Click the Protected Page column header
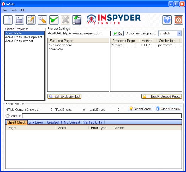186x172 pixels. 125,41
